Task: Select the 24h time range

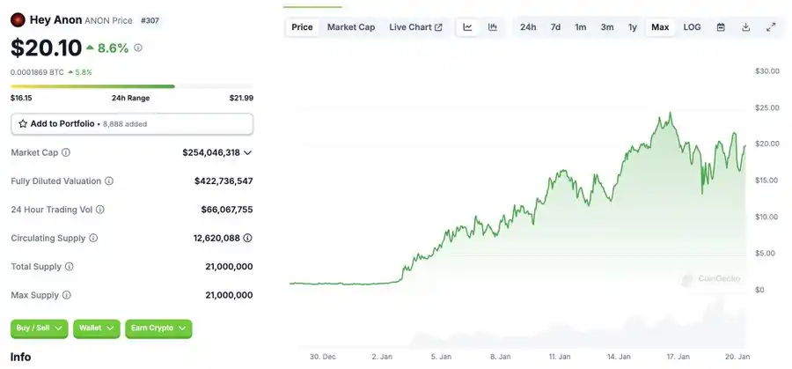Action: (528, 27)
